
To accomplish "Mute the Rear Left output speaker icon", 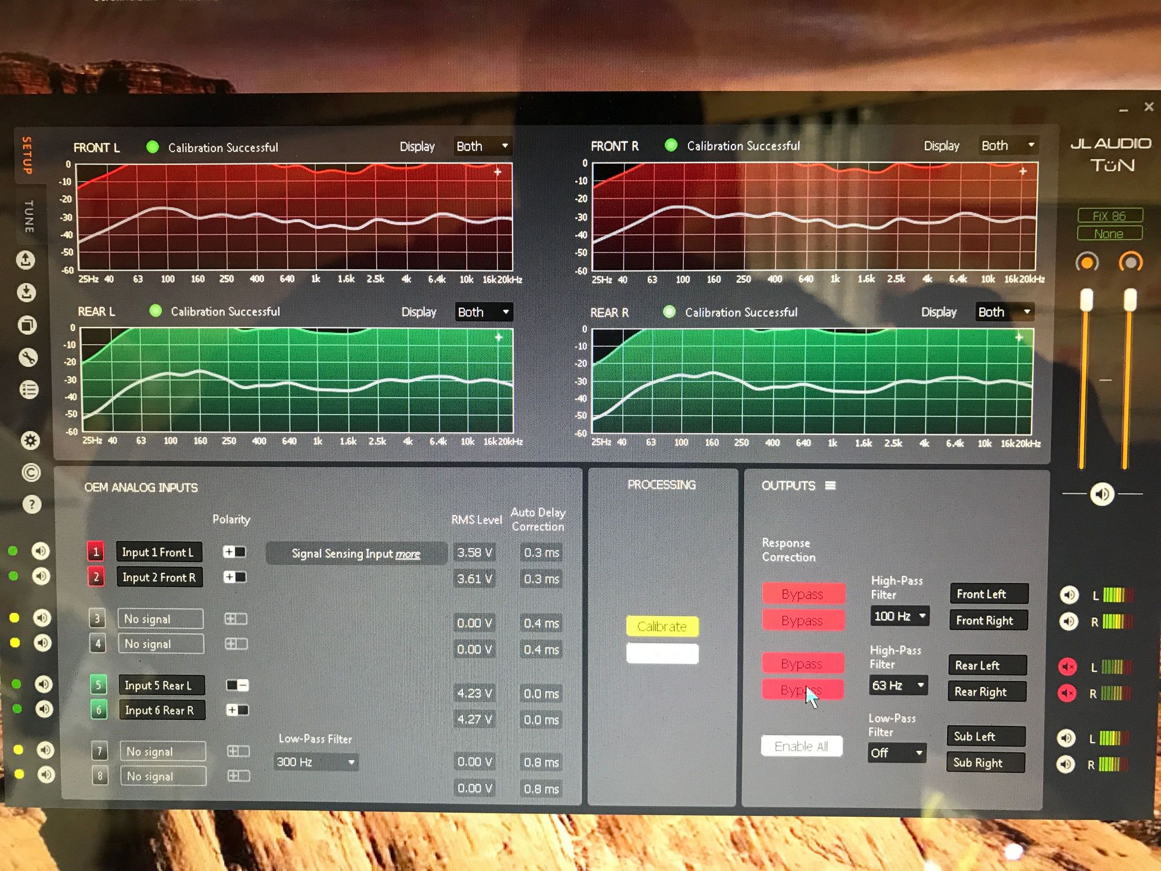I will tap(1068, 667).
